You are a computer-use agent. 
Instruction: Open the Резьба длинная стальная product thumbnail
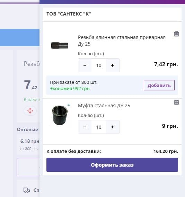click(x=60, y=45)
